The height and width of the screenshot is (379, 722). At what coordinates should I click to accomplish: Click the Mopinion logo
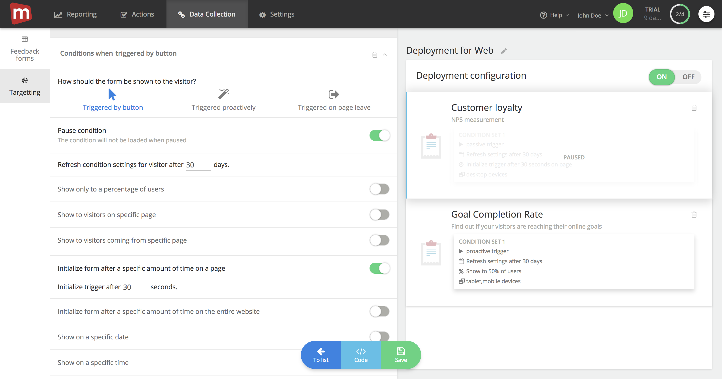(x=21, y=14)
